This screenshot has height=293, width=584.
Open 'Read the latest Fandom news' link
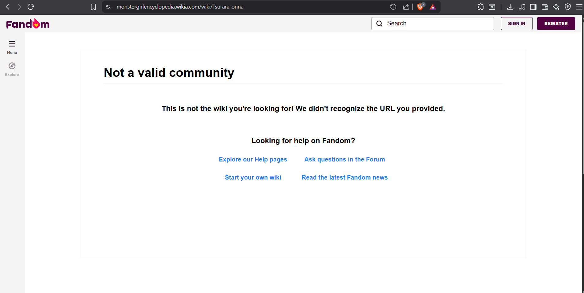click(344, 177)
